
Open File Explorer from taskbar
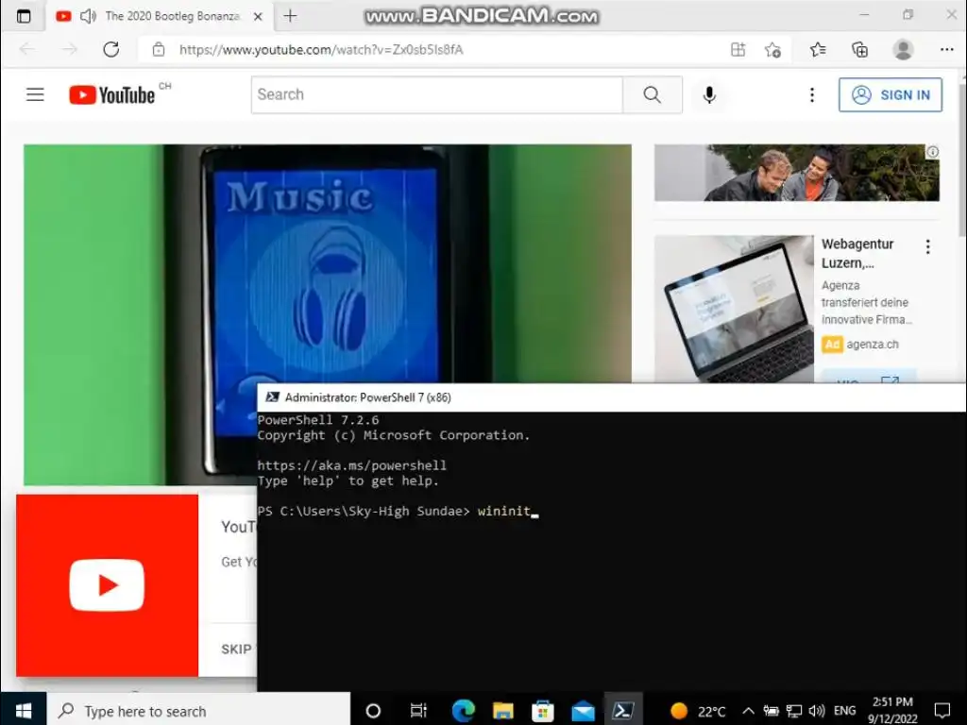[502, 711]
